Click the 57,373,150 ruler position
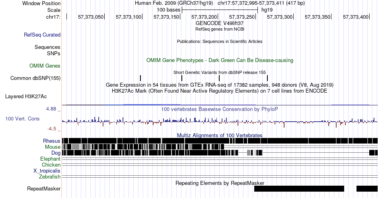This screenshot has height=198, width=378. click(166, 17)
